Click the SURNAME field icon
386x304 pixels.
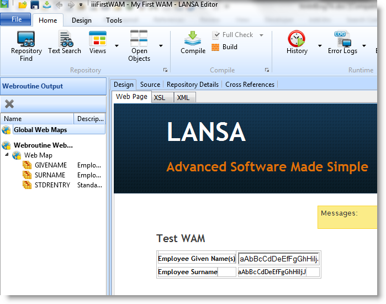pos(27,175)
